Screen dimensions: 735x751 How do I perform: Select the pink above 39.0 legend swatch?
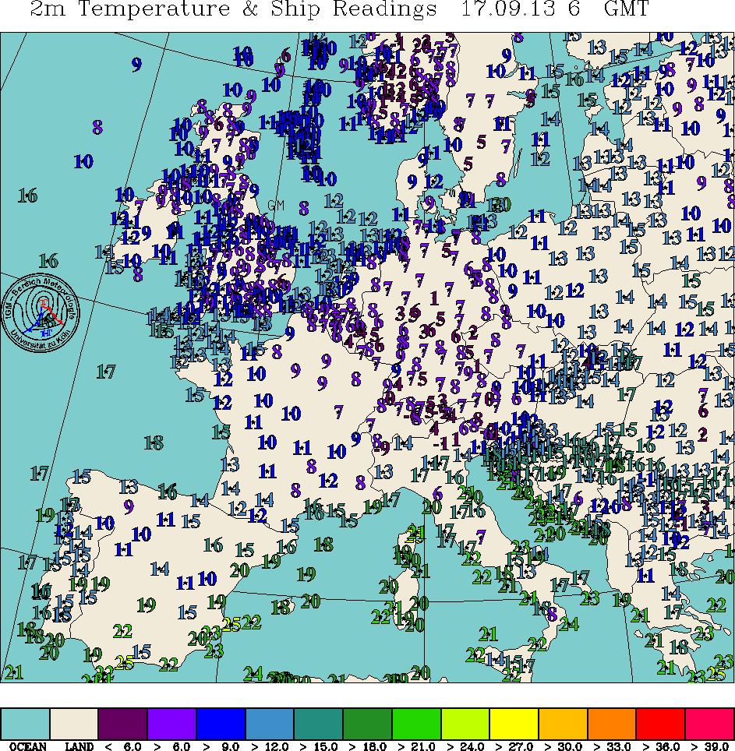(709, 724)
